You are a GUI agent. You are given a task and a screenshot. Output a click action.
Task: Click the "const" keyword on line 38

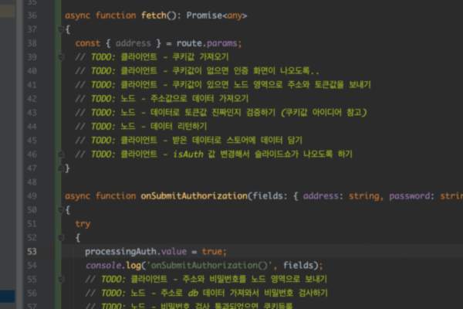click(x=88, y=43)
